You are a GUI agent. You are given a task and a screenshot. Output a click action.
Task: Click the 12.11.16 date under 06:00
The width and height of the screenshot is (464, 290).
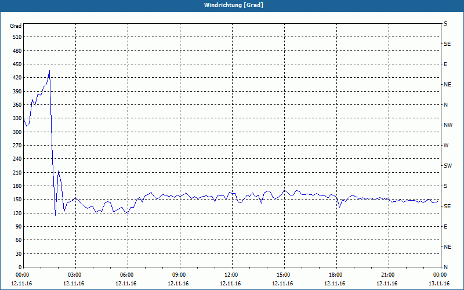point(126,284)
